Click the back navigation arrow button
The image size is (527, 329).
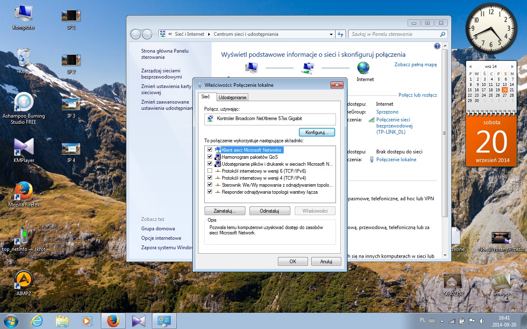136,34
